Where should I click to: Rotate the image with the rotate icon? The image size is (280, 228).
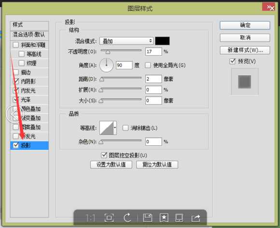tap(127, 218)
